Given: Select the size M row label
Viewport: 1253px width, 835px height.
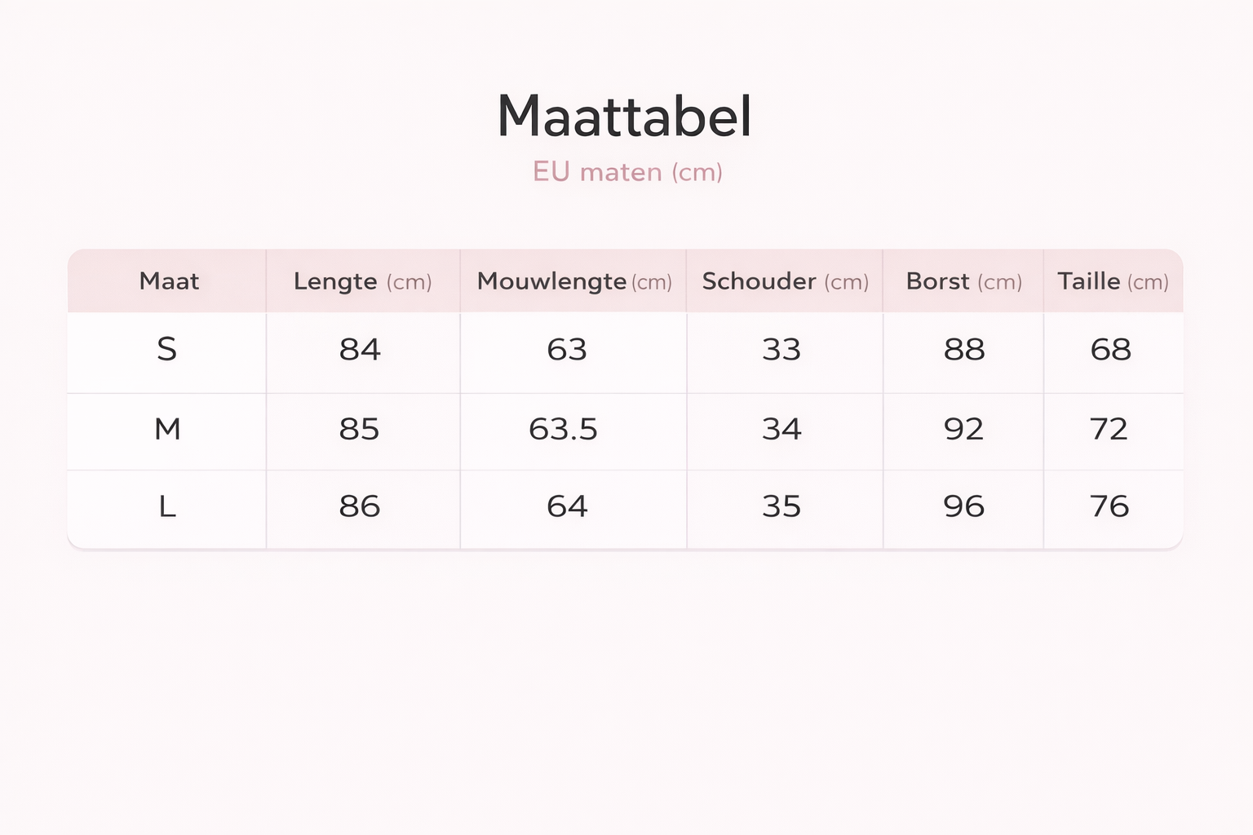Looking at the screenshot, I should pos(167,429).
